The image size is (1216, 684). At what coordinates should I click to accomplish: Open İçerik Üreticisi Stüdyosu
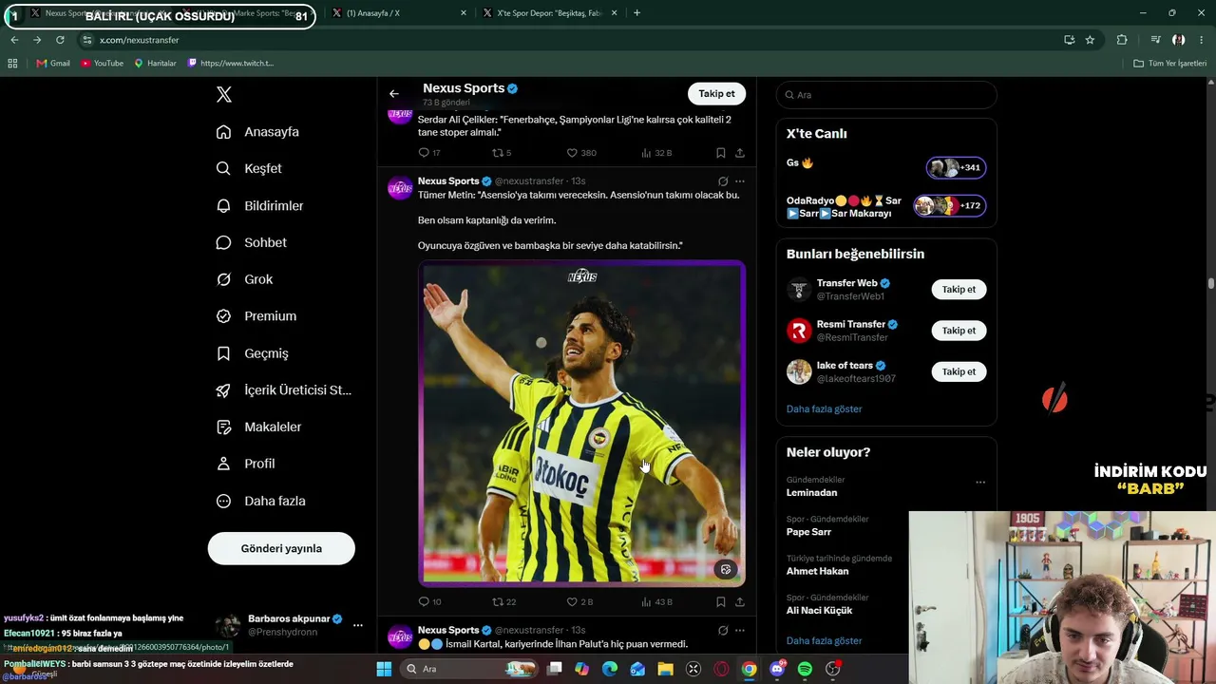coord(283,390)
